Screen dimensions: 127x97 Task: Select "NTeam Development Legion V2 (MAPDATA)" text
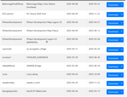click(x=42, y=41)
